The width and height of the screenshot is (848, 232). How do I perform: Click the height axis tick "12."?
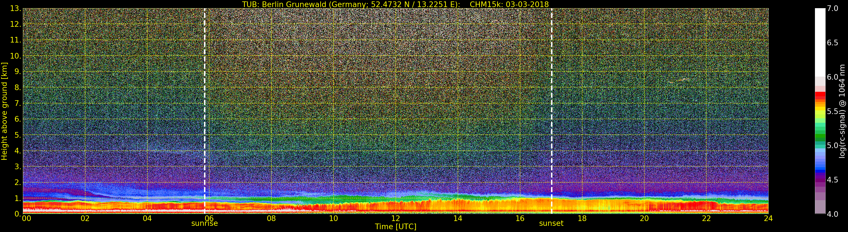[x=16, y=24]
